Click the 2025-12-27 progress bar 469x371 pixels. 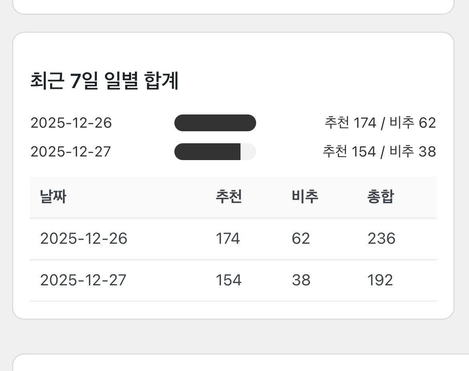coord(215,152)
